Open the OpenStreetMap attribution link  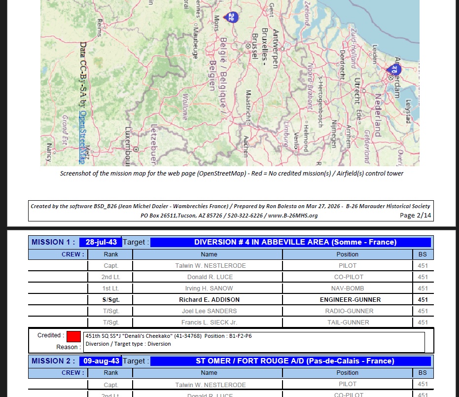click(x=83, y=137)
